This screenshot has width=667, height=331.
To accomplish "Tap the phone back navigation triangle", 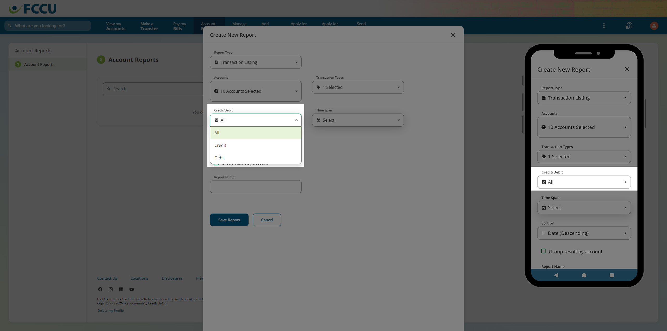I will [556, 275].
